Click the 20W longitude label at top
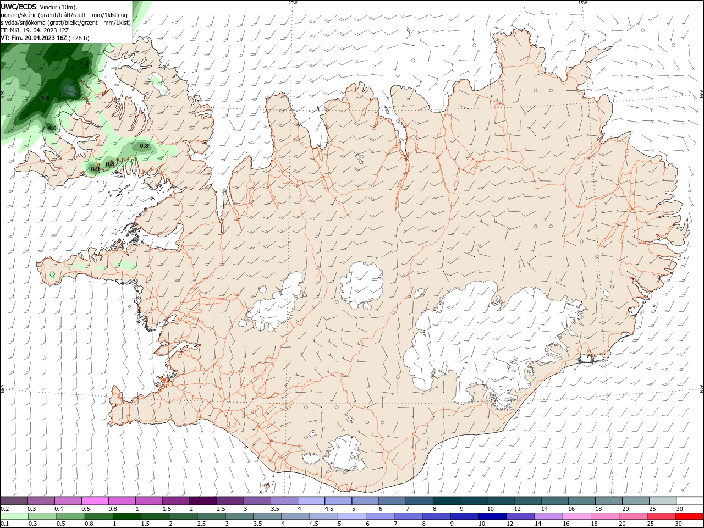The image size is (704, 528). click(293, 3)
